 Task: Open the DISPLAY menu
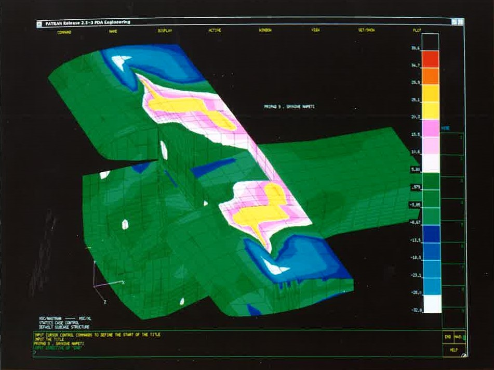[164, 31]
